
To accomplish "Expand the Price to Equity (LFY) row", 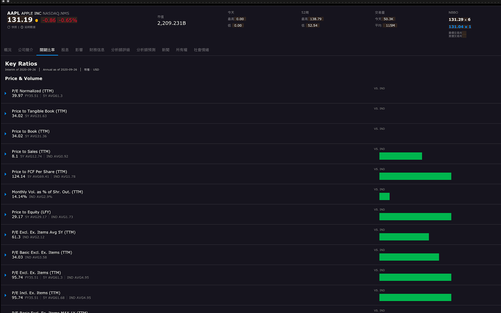I will point(5,214).
